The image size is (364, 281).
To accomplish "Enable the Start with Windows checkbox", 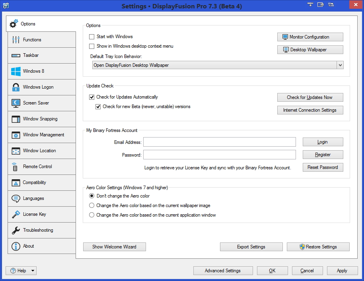I will pos(92,37).
